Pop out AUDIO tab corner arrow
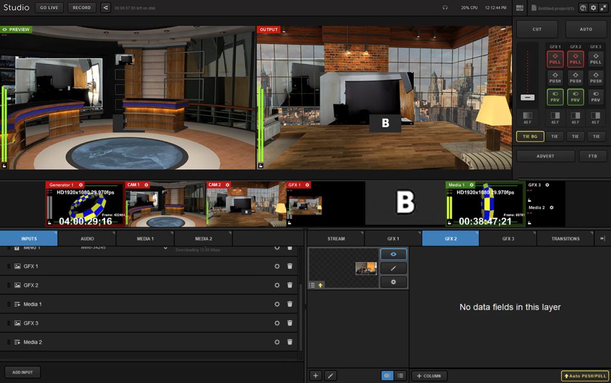Screen dimensions: 611x383 click(x=114, y=233)
